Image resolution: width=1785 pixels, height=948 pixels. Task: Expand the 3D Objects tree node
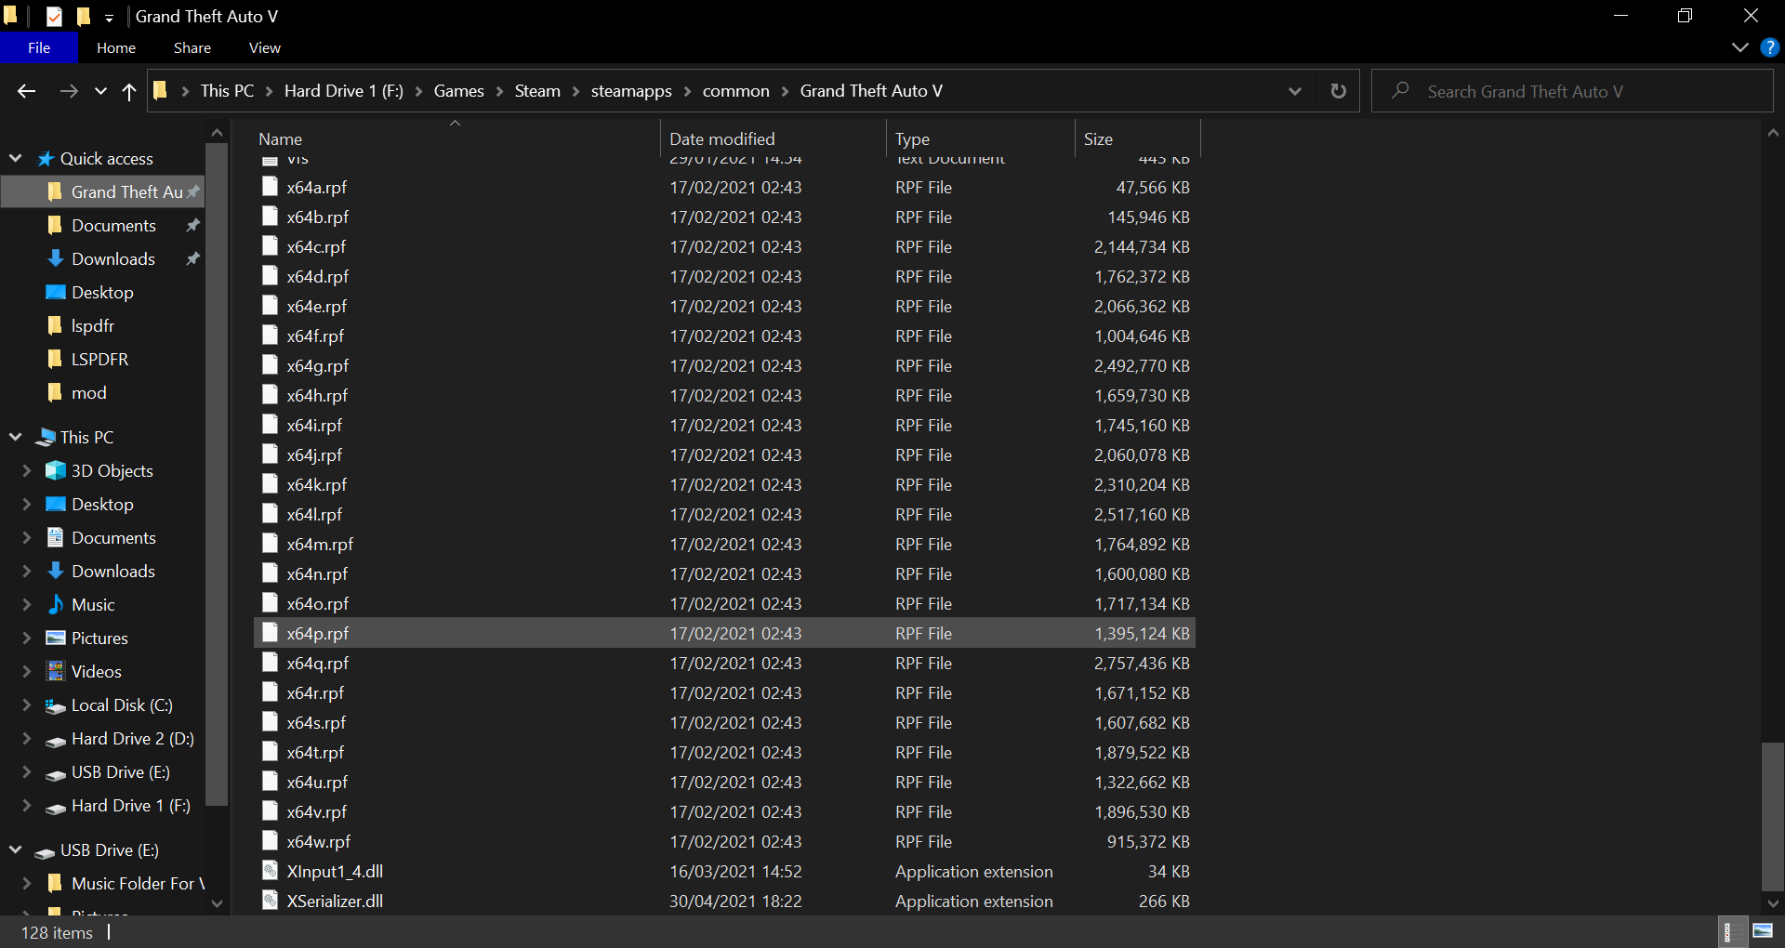tap(27, 471)
